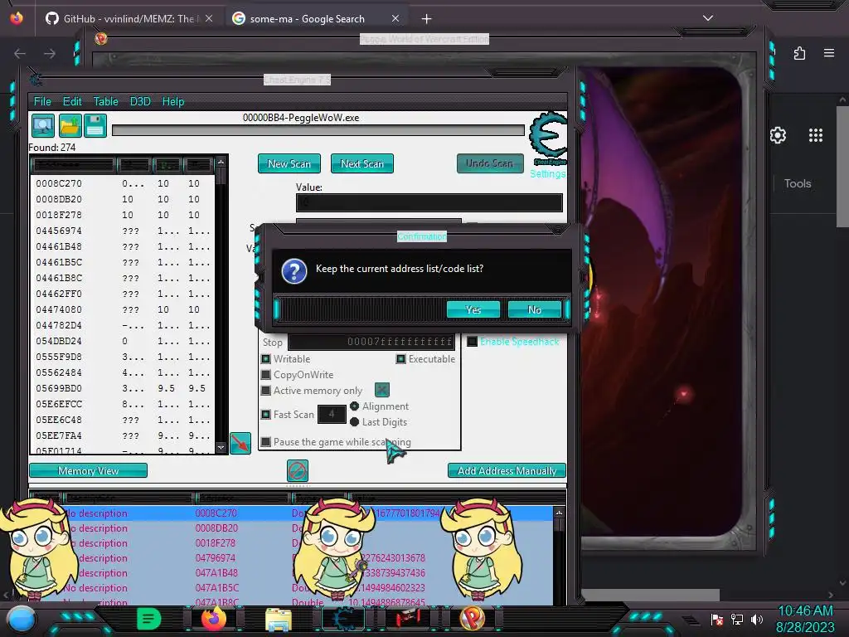
Task: Open Memory View
Action: click(88, 471)
